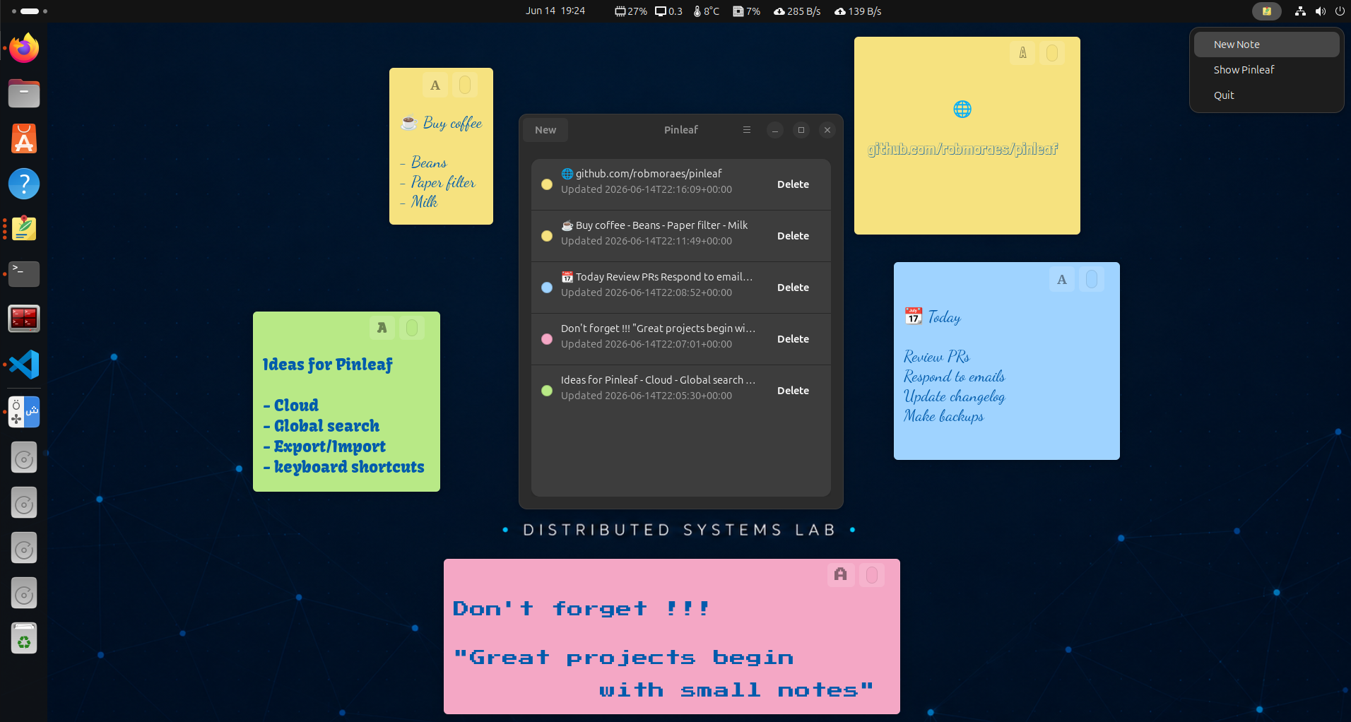1351x722 pixels.
Task: Open the Files manager from the dock
Action: 24,93
